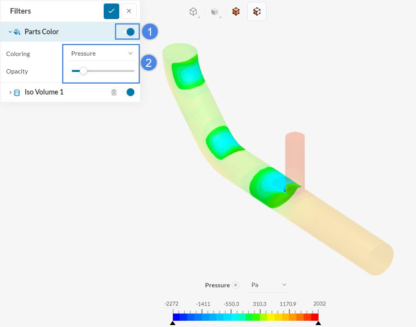Click the left black triangle range marker

(x=173, y=323)
